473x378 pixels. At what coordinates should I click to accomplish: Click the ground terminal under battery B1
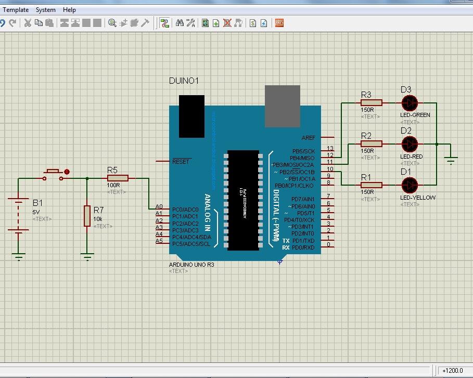[18, 256]
